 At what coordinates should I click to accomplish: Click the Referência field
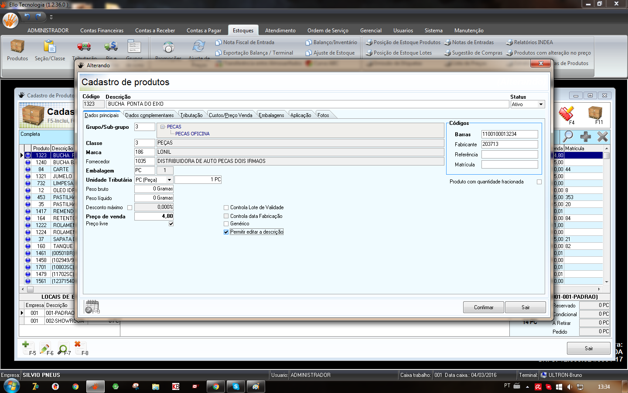click(509, 155)
